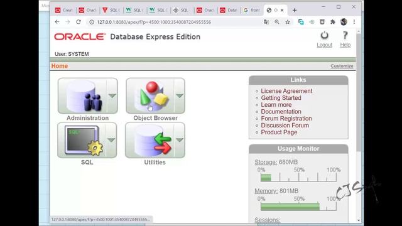This screenshot has width=402, height=226.
Task: Click the zoom magnifier icon in address bar
Action: click(277, 23)
